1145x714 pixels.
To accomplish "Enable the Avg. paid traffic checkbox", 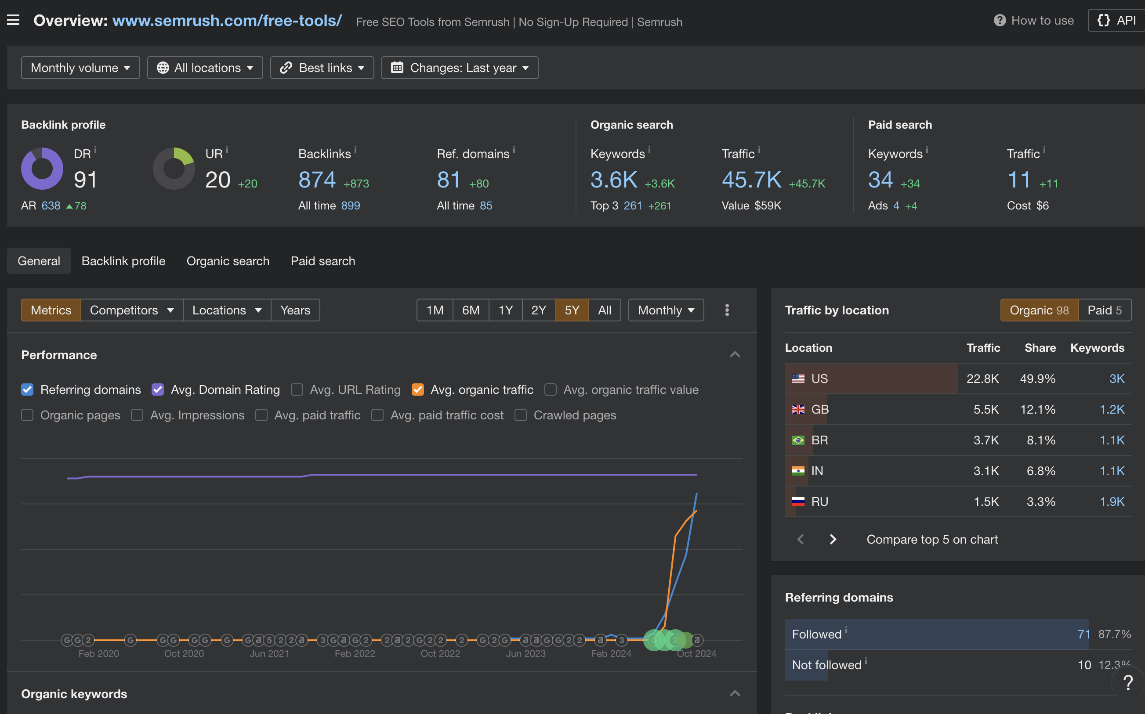I will tap(261, 415).
